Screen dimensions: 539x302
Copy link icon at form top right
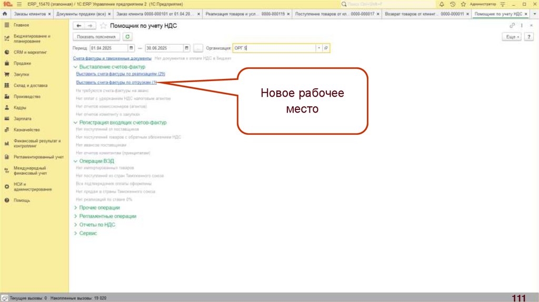pyautogui.click(x=512, y=25)
